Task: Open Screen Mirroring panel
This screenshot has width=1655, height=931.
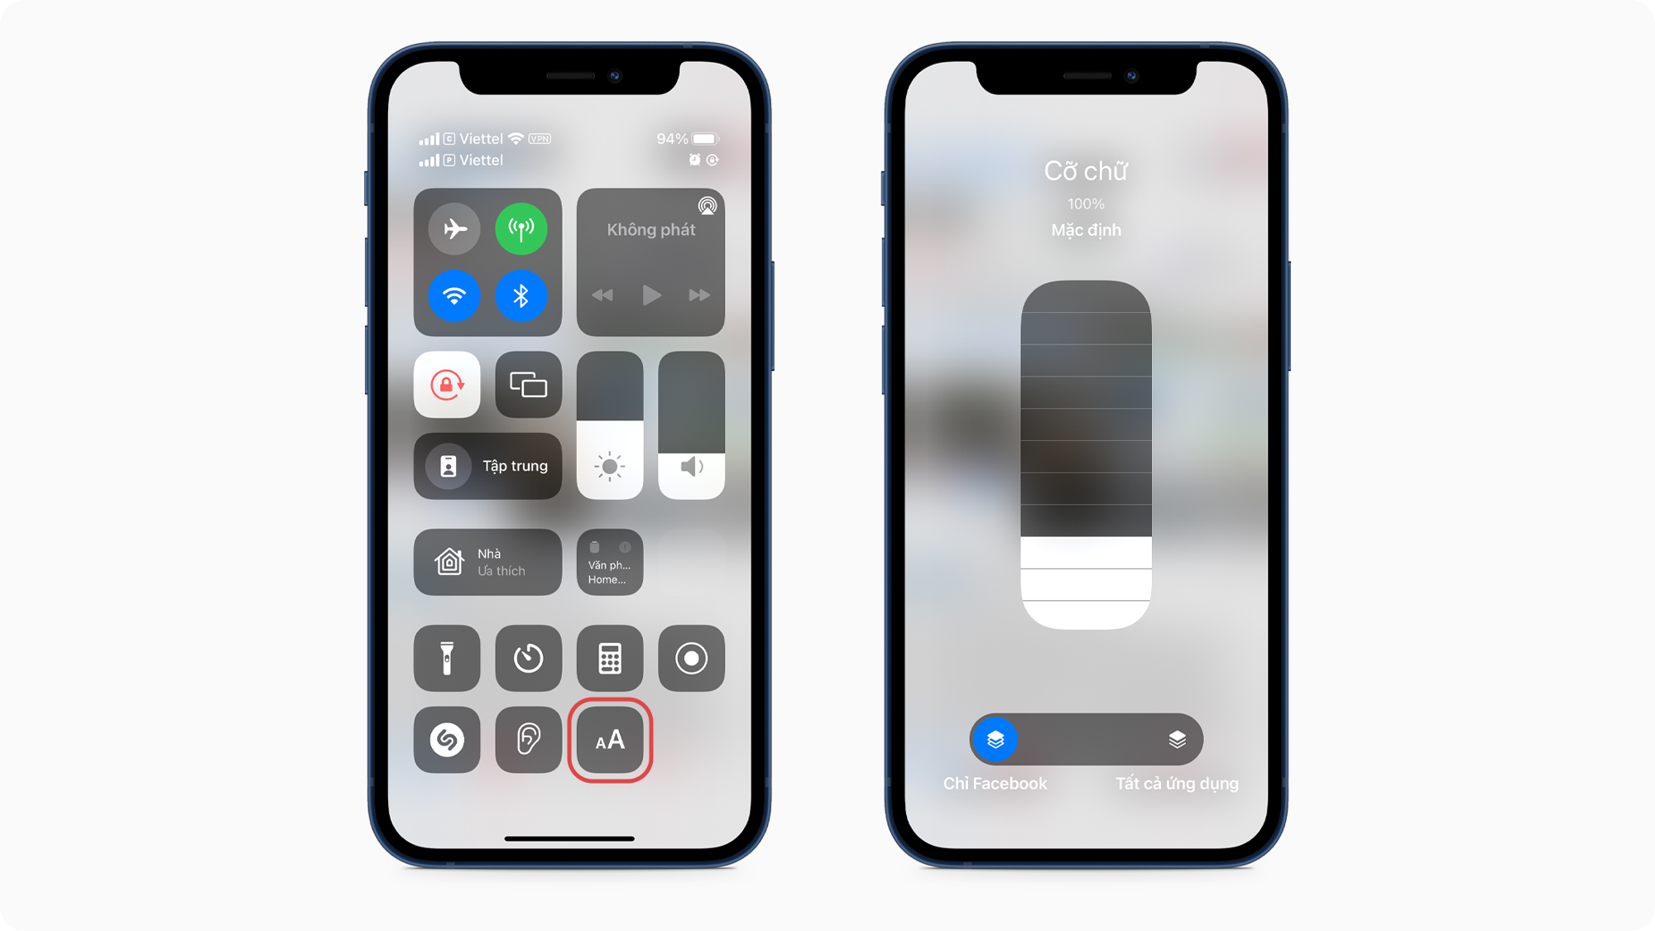Action: (x=527, y=386)
